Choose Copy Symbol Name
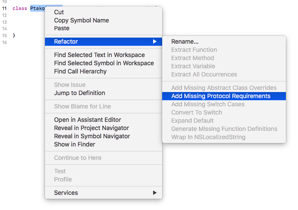 pos(81,20)
